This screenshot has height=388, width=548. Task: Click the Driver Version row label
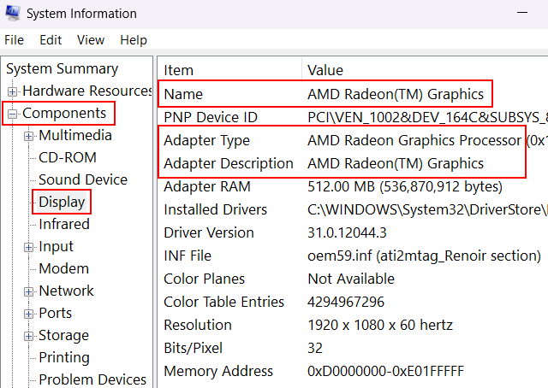(x=209, y=232)
